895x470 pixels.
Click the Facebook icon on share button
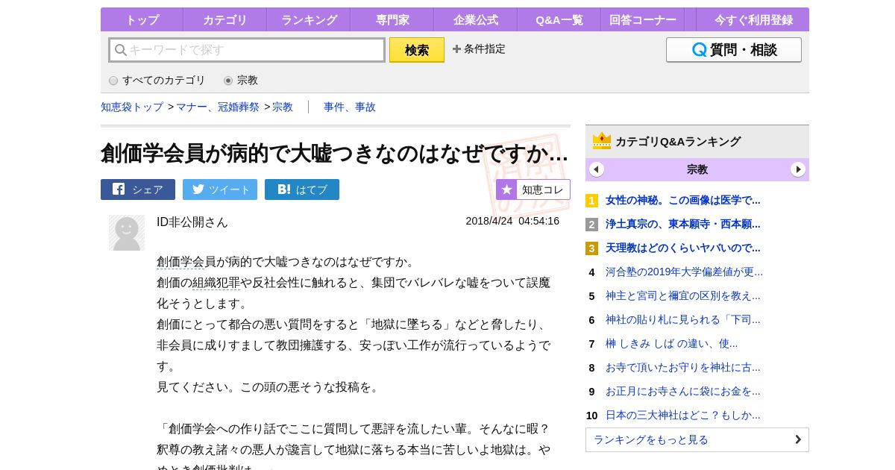pyautogui.click(x=119, y=189)
